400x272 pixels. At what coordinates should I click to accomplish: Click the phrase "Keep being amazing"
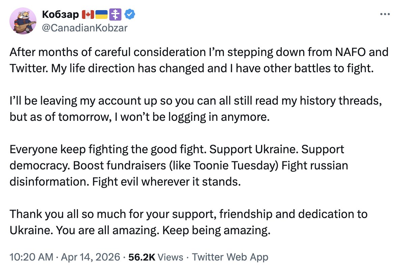pyautogui.click(x=217, y=230)
